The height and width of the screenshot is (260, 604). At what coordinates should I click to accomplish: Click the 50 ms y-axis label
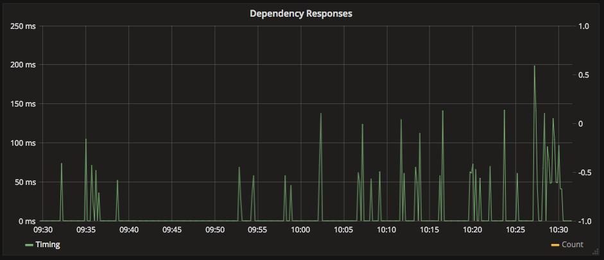[26, 182]
